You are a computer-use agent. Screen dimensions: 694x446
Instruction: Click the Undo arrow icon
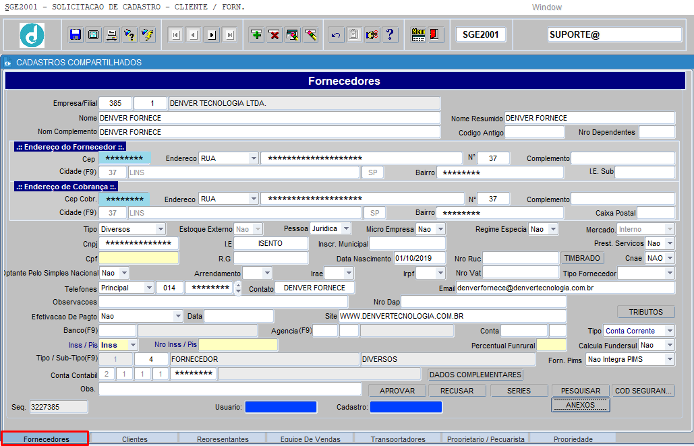pos(336,34)
